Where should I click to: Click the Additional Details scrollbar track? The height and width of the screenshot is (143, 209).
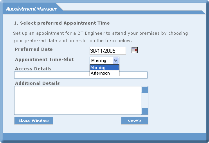145,100
